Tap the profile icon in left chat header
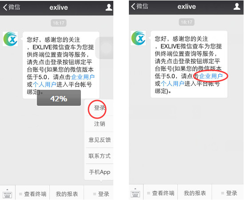 109,8
